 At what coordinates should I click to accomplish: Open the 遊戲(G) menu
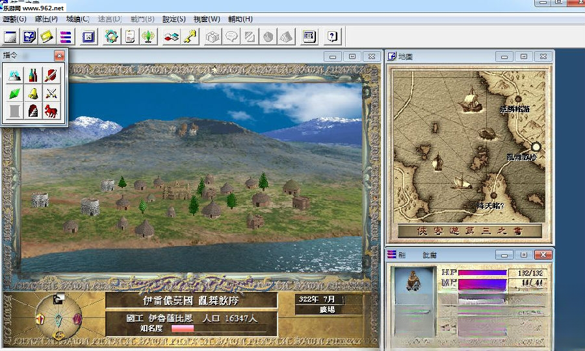(14, 19)
